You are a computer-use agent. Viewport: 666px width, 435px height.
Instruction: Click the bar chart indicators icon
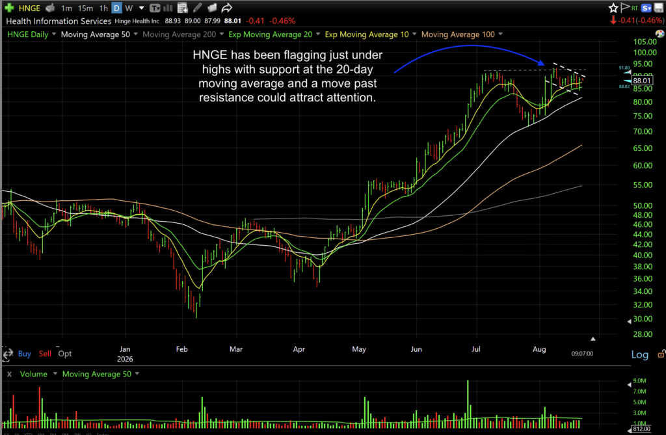168,8
